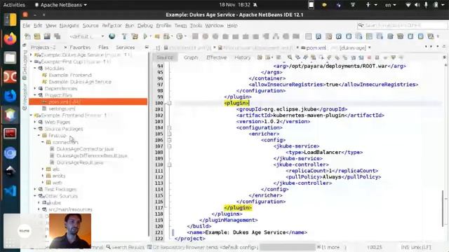Expand the Web Pages node
Image resolution: width=449 pixels, height=252 pixels.
35,122
